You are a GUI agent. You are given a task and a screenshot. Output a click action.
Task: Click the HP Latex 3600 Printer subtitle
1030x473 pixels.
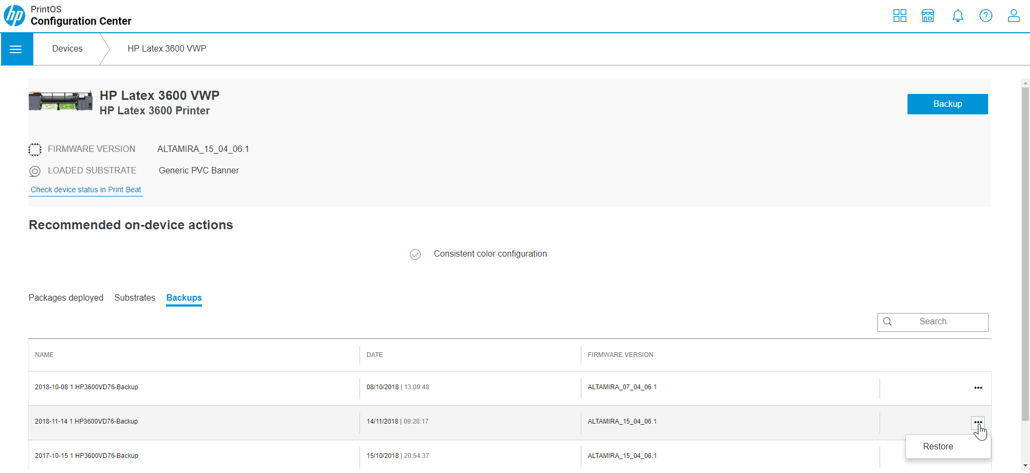(155, 111)
